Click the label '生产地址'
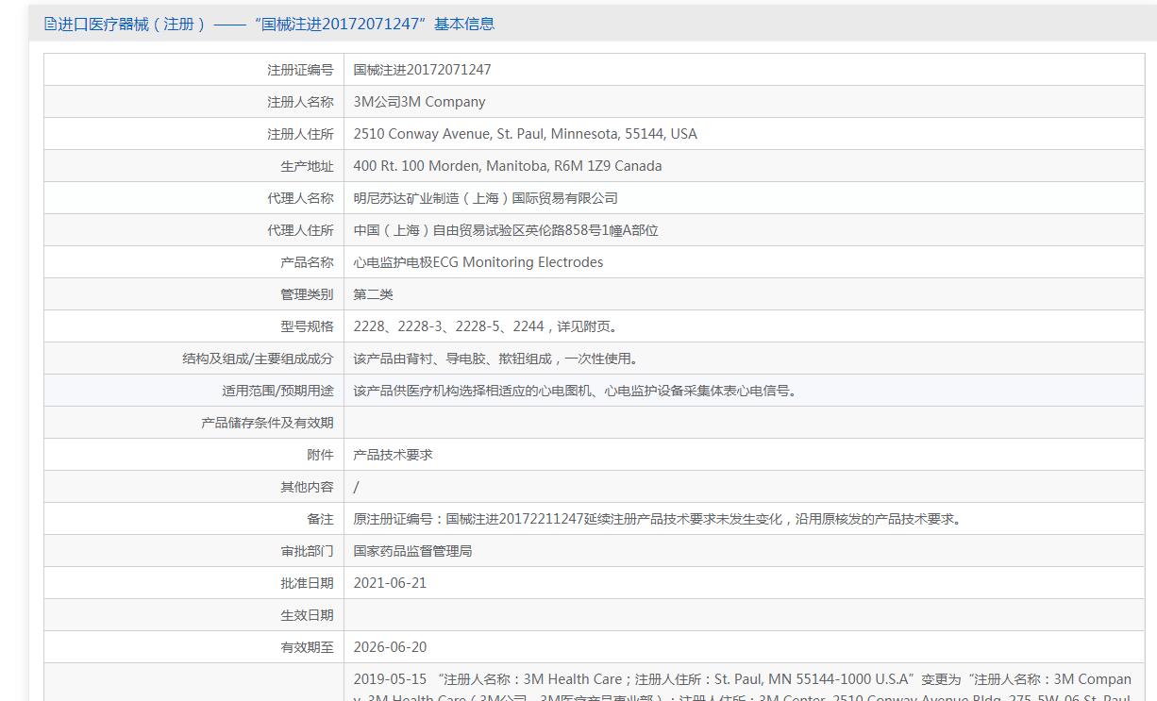Viewport: 1157px width, 701px height. [x=307, y=166]
